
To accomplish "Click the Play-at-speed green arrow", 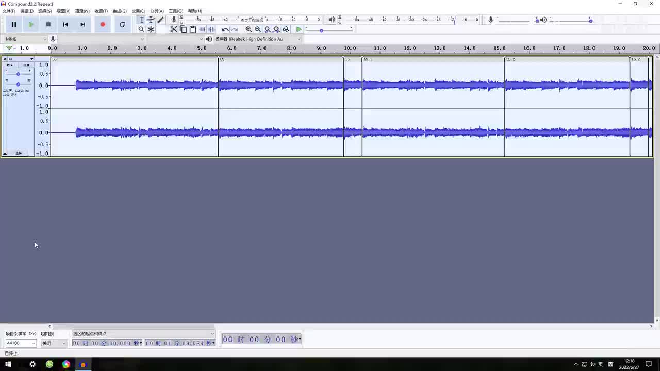I will tap(299, 29).
